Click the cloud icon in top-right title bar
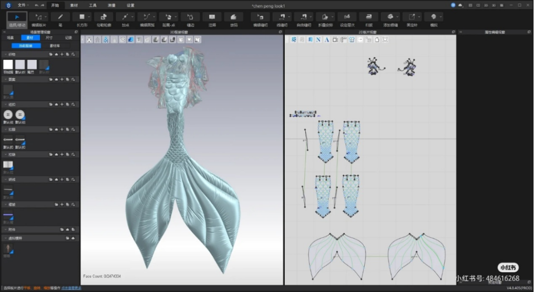This screenshot has height=292, width=534. click(x=460, y=5)
